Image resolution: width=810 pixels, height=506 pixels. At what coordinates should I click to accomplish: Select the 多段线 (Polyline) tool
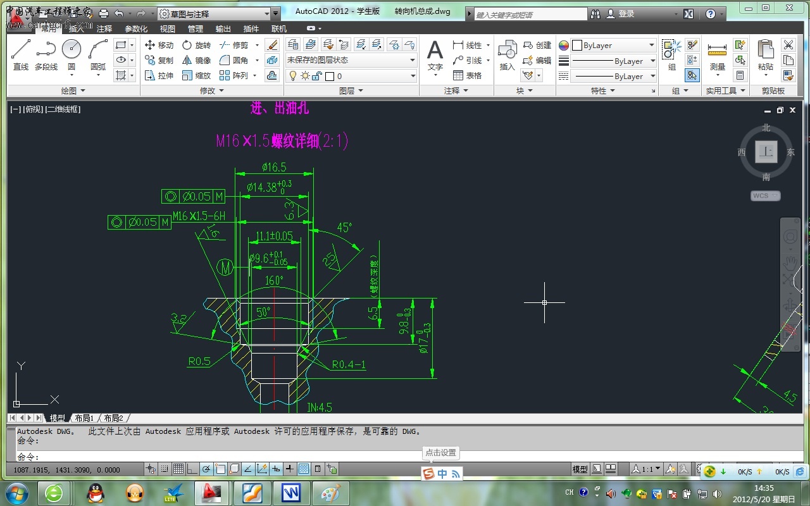click(x=46, y=54)
